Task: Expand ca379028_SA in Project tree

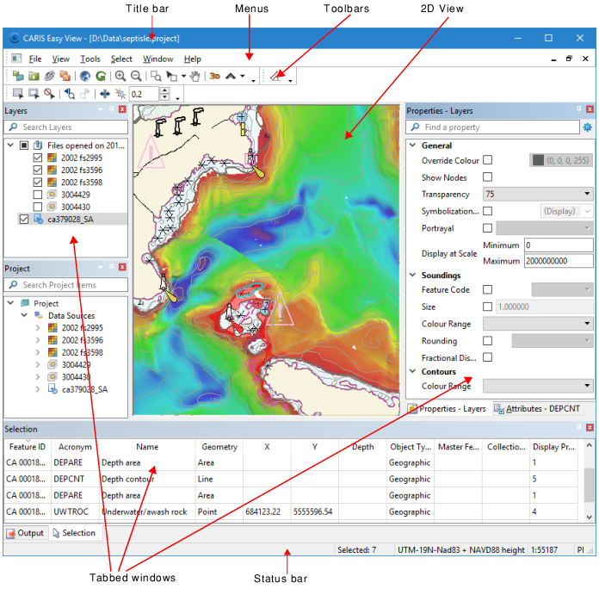Action: [37, 389]
